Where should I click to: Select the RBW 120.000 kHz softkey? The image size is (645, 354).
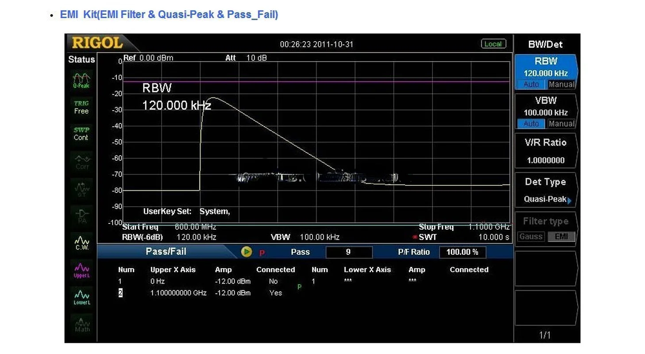click(x=545, y=67)
